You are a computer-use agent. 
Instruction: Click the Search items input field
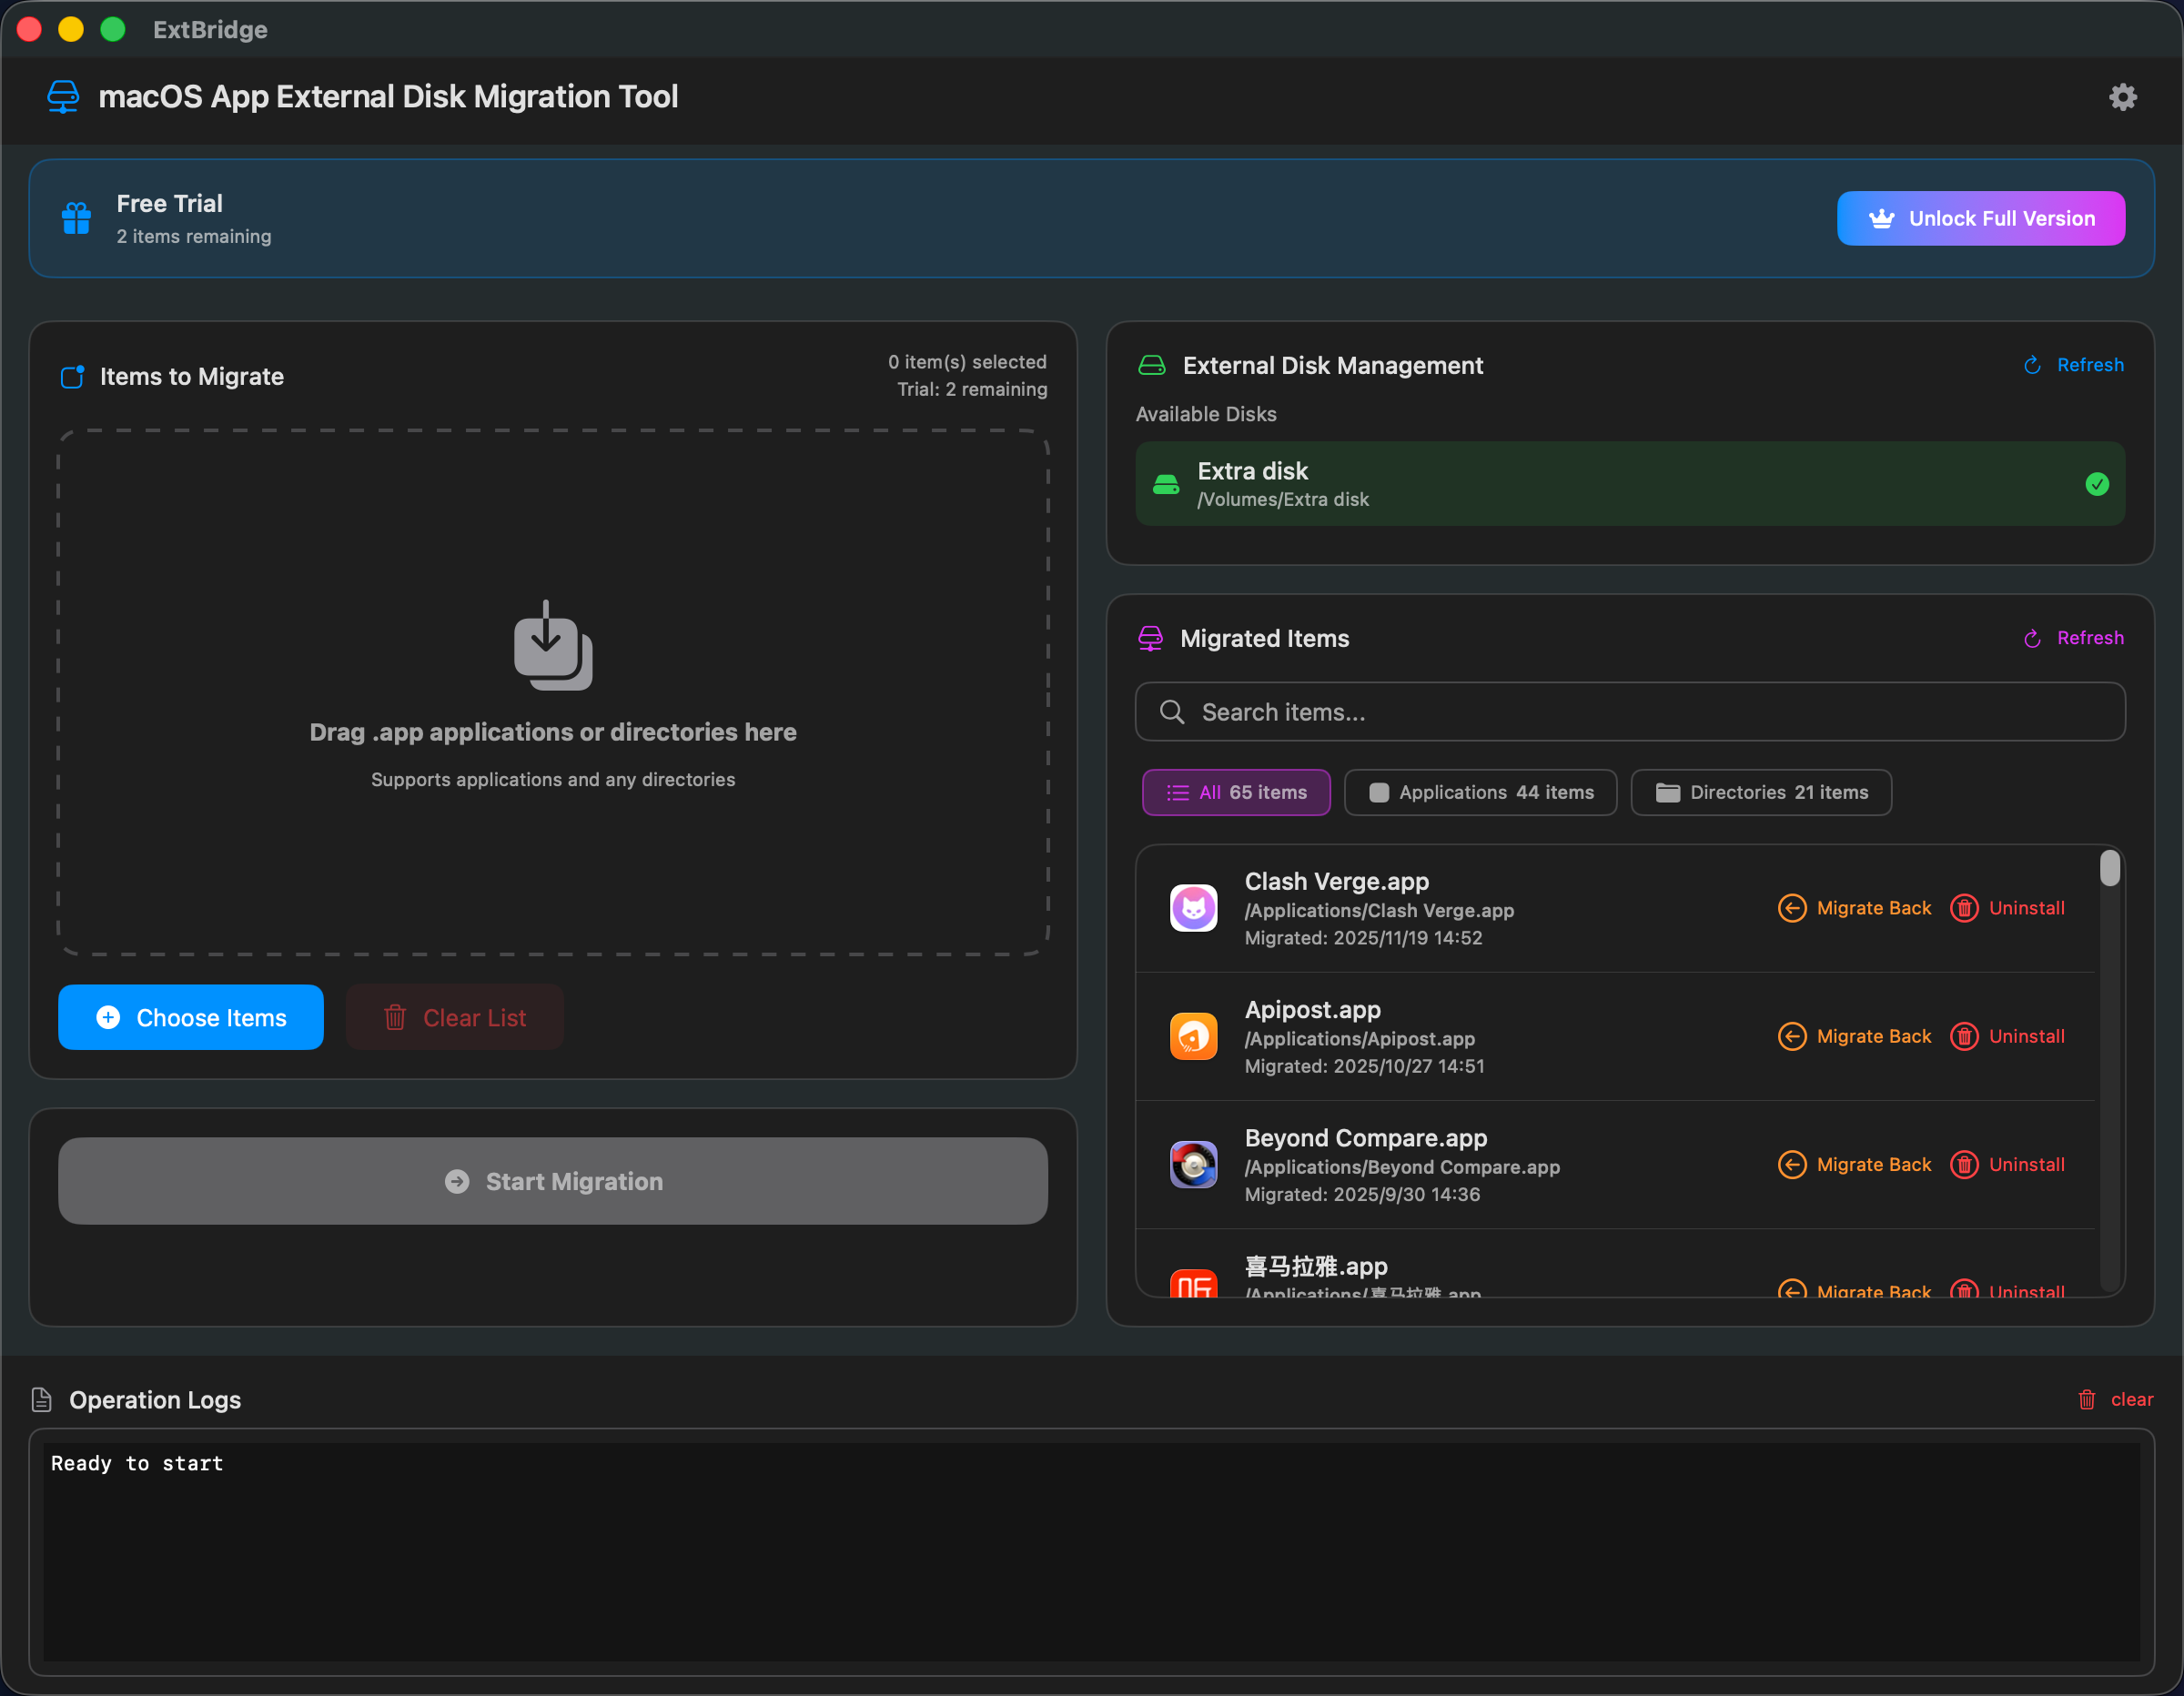1630,712
